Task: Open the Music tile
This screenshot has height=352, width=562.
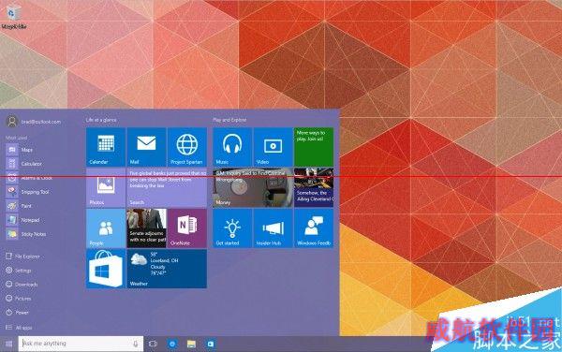Action: [232, 147]
